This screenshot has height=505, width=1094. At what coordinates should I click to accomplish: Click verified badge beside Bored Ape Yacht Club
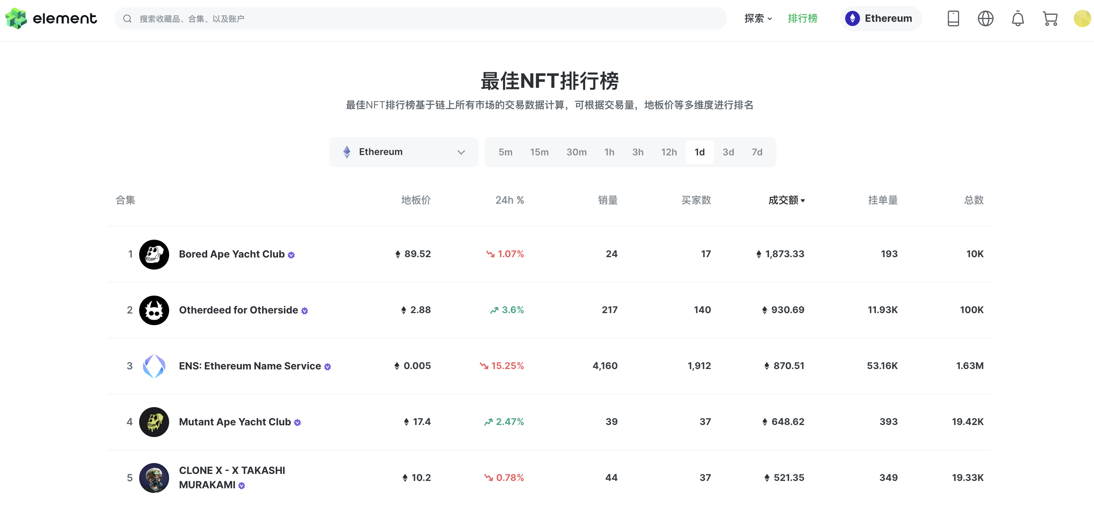pyautogui.click(x=291, y=255)
